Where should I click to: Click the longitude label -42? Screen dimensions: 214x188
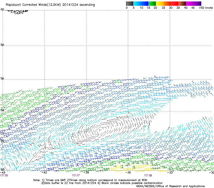(x=44, y=172)
